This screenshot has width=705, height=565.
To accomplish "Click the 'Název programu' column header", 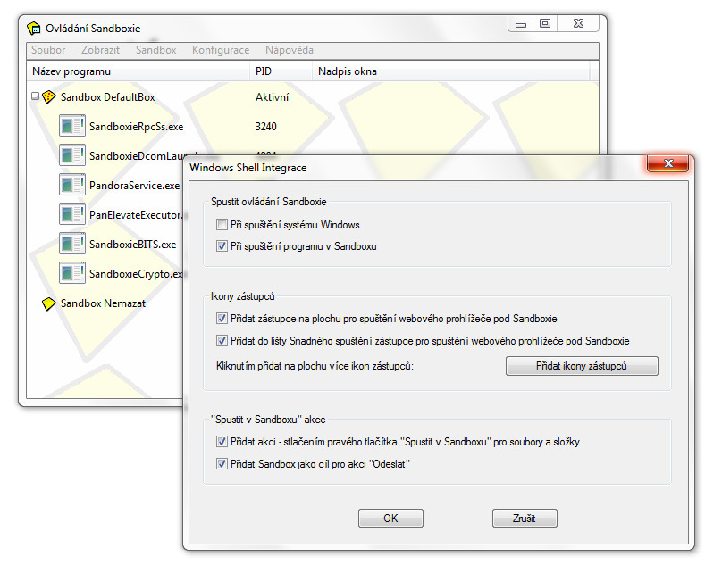I will click(138, 71).
